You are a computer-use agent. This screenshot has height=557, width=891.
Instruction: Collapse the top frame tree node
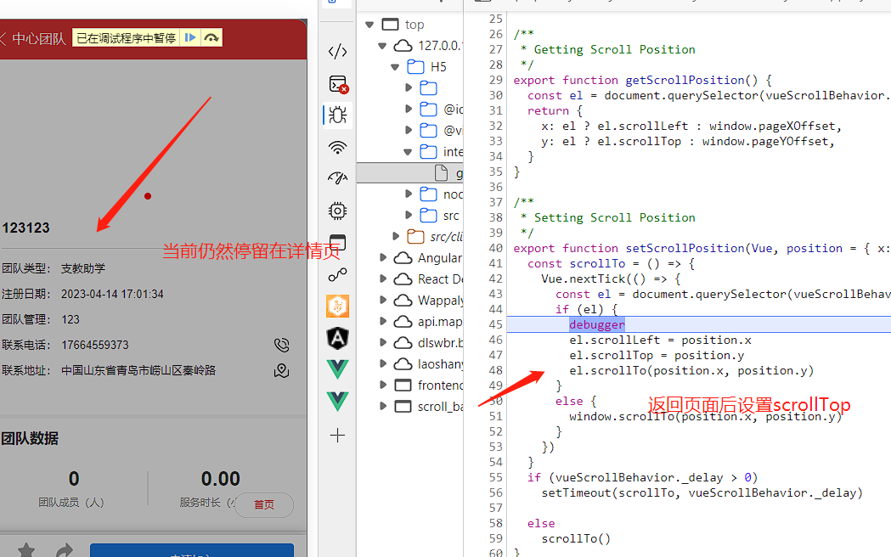pyautogui.click(x=369, y=25)
